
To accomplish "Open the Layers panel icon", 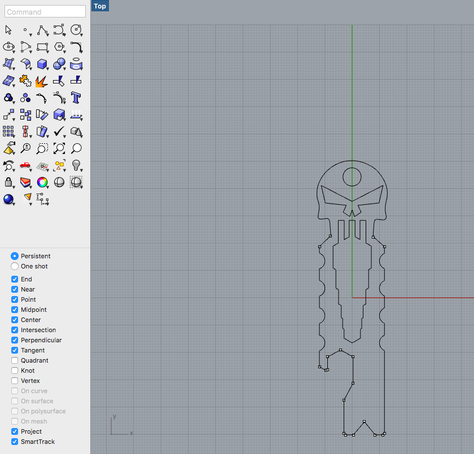I will 25,182.
